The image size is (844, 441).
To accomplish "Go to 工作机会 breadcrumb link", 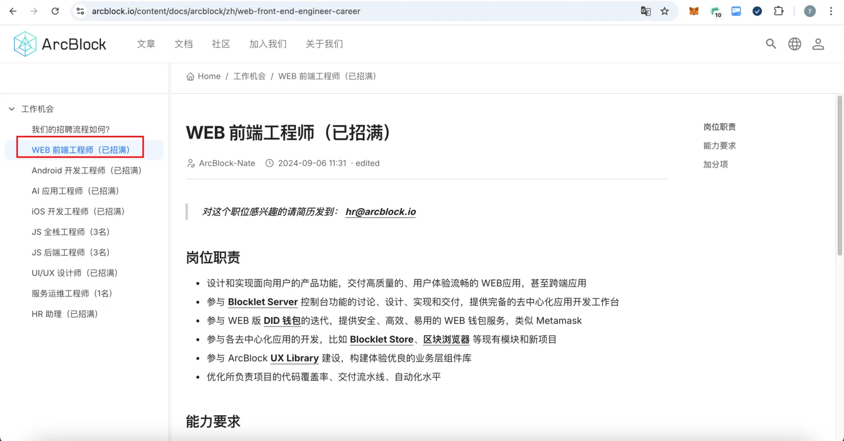I will 250,76.
